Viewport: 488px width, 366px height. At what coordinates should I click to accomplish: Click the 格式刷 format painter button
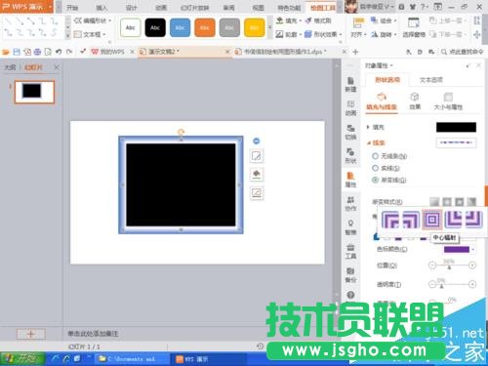(x=318, y=20)
